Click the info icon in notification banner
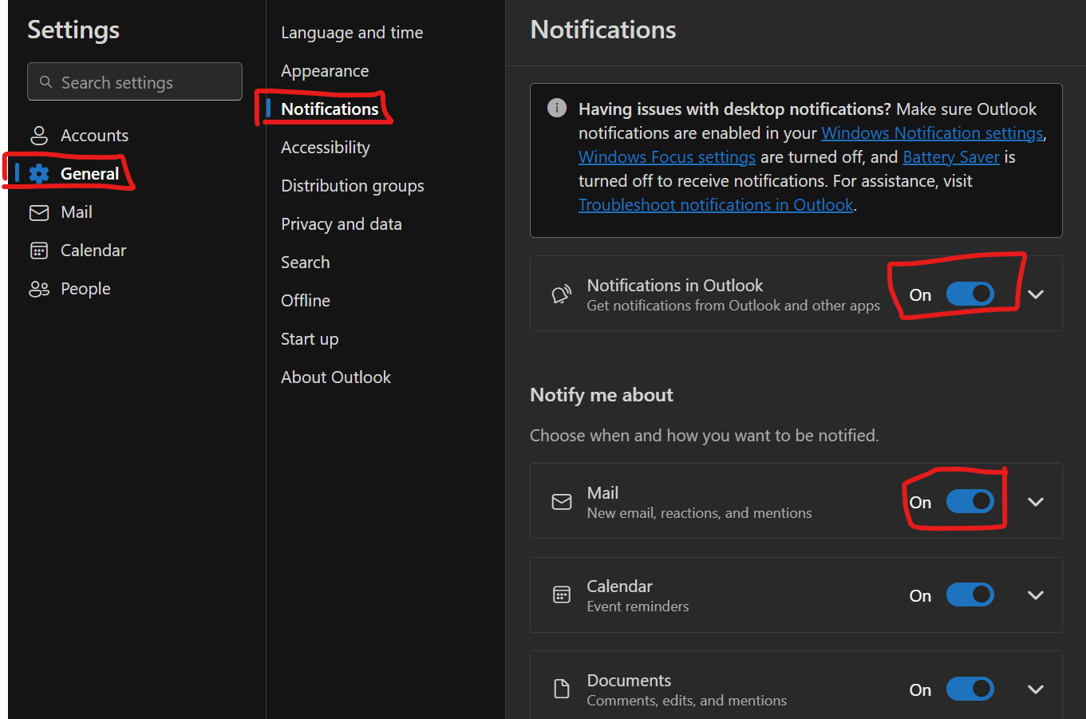Viewport: 1086px width, 719px height. (x=557, y=108)
